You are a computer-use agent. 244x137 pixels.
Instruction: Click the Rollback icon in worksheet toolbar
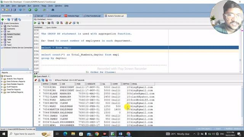61,23
